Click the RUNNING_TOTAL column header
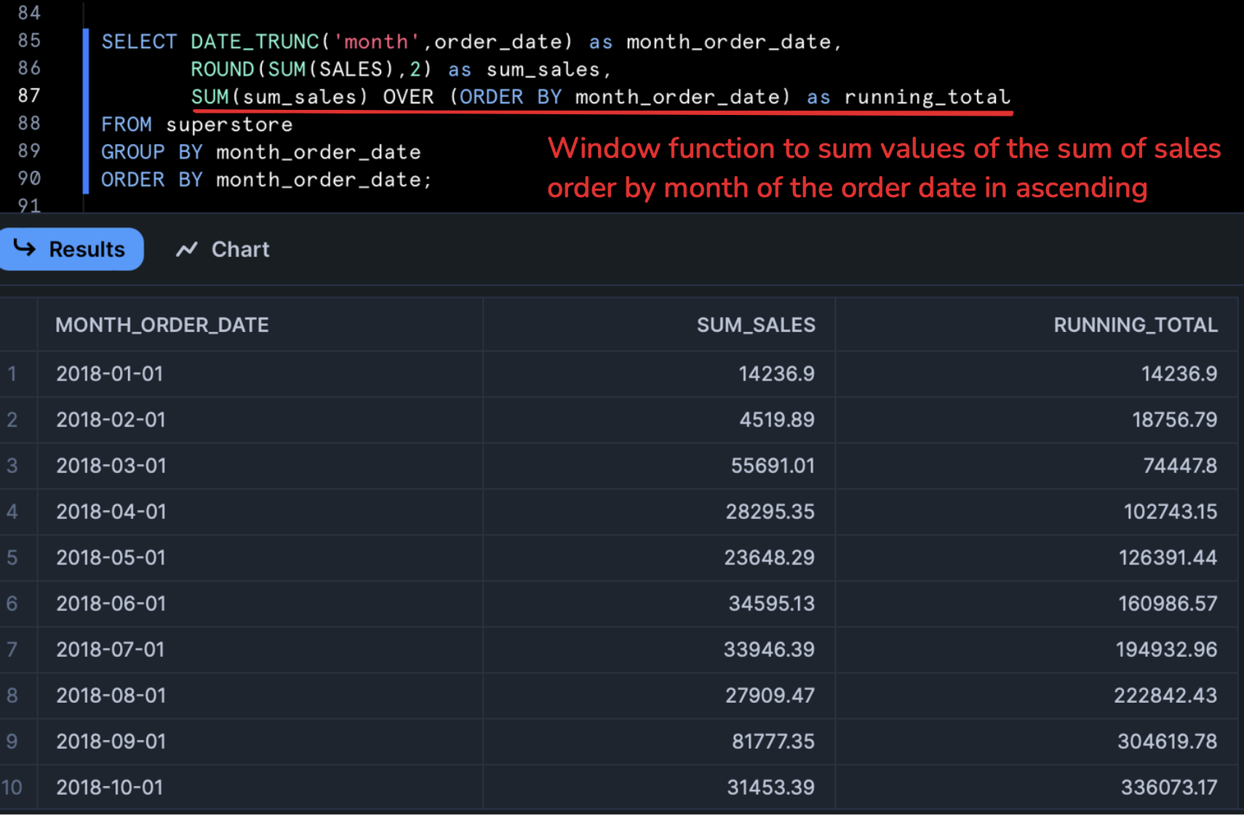This screenshot has width=1244, height=818. pyautogui.click(x=1135, y=325)
